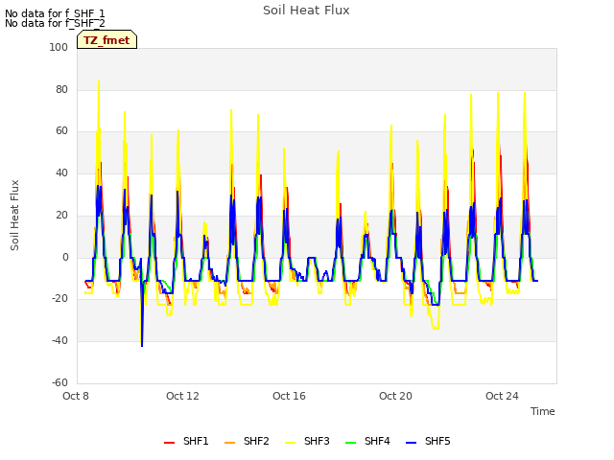
Task: Click the SHF3 yellow legend swatch
Action: 290,443
